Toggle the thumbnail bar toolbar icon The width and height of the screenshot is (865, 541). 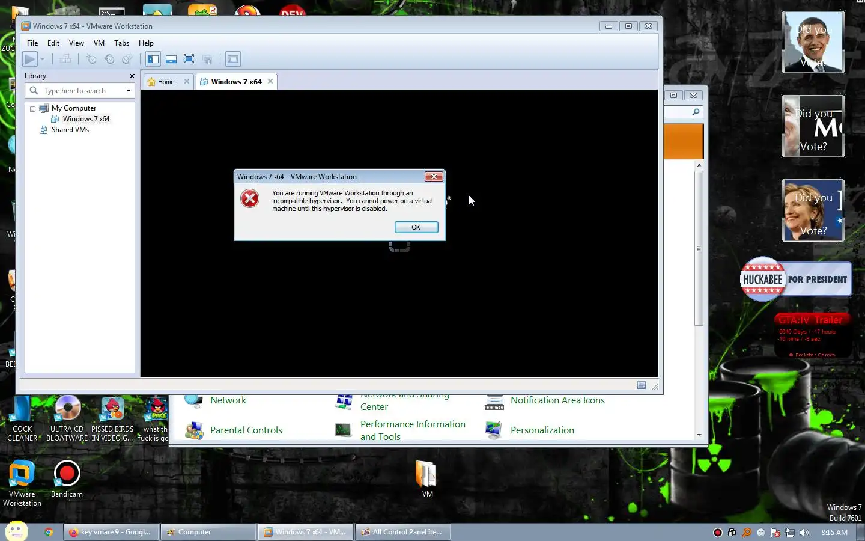pos(171,59)
